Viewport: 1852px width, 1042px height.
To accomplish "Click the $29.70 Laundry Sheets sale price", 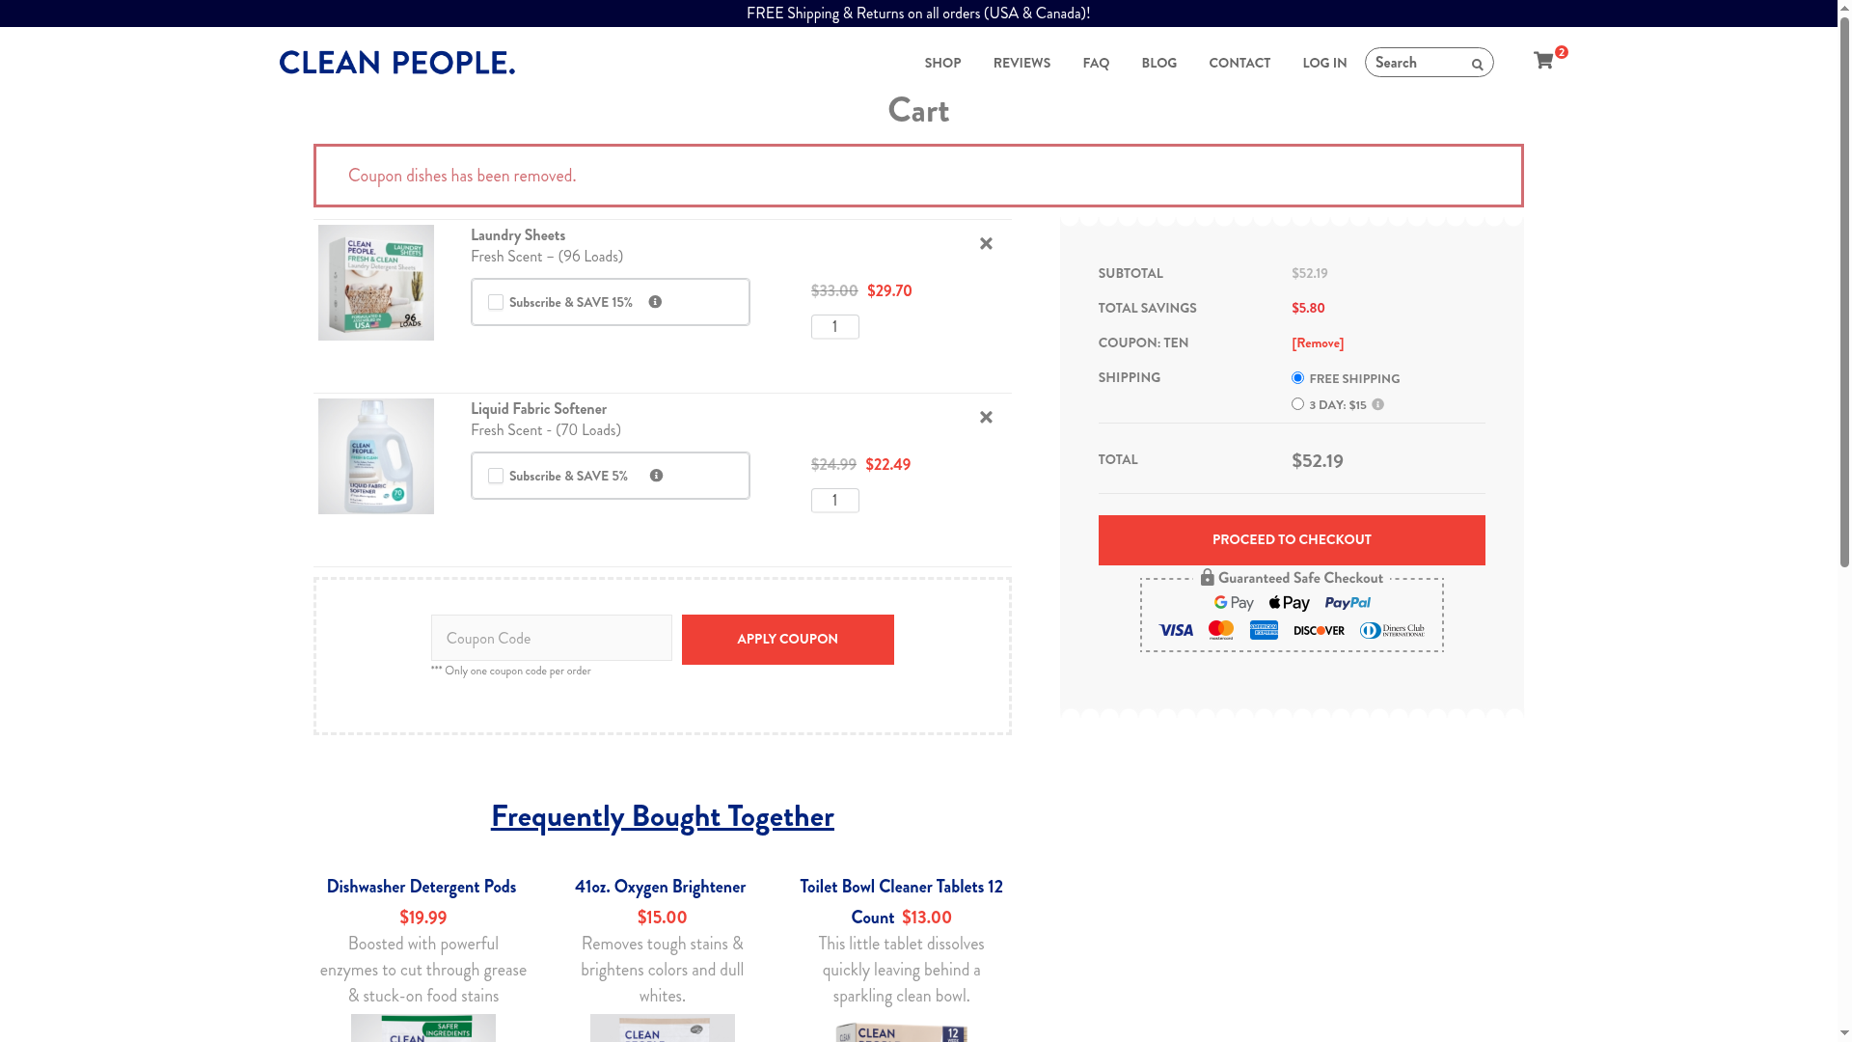I will (x=889, y=291).
